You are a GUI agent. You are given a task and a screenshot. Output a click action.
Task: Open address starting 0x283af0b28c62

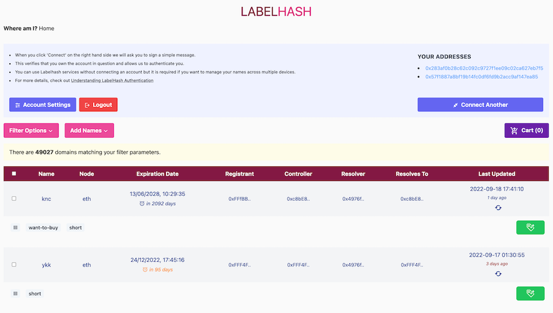click(x=484, y=68)
